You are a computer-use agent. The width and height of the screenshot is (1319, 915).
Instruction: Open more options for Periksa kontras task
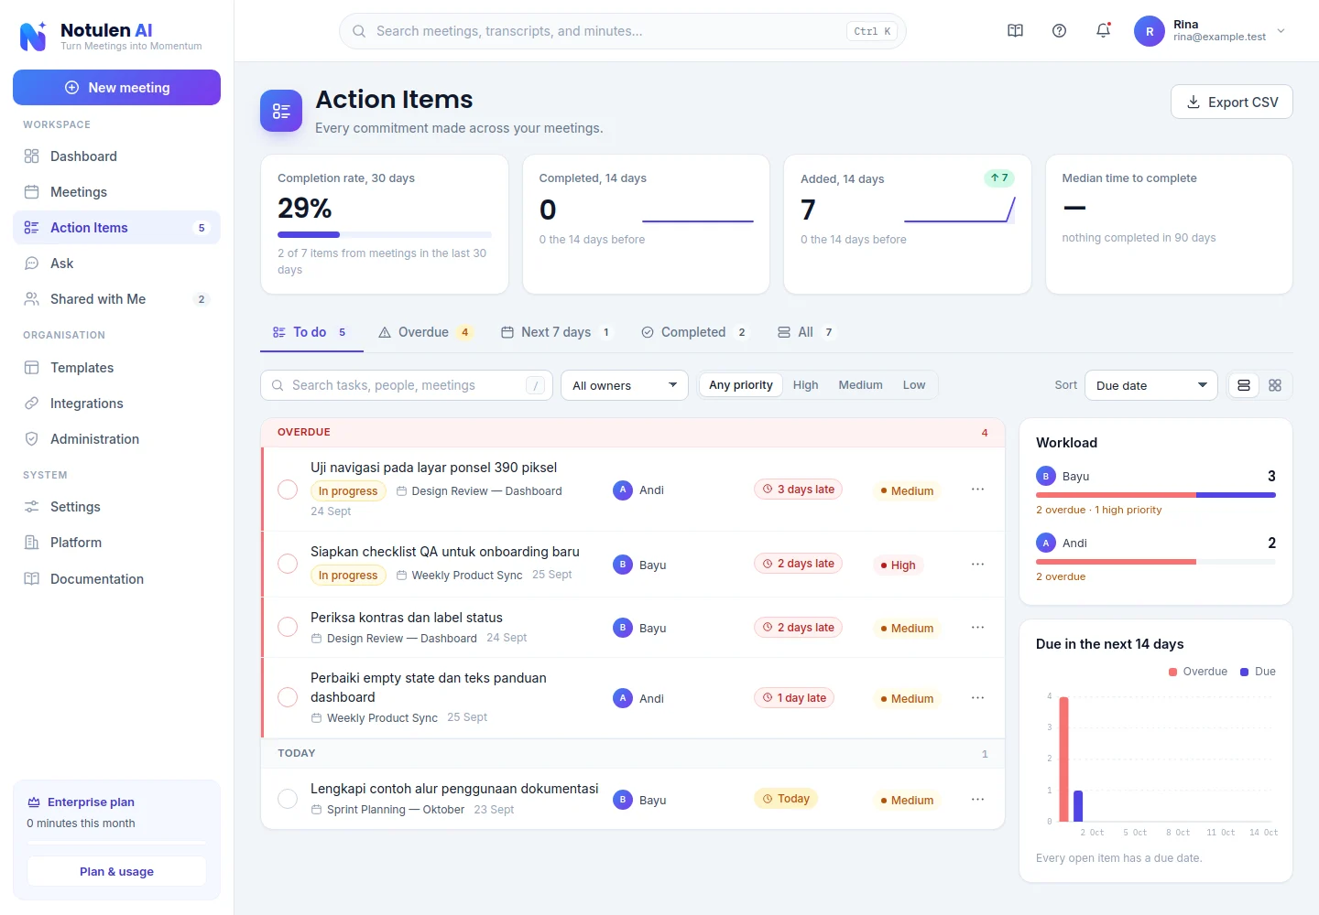[978, 628]
